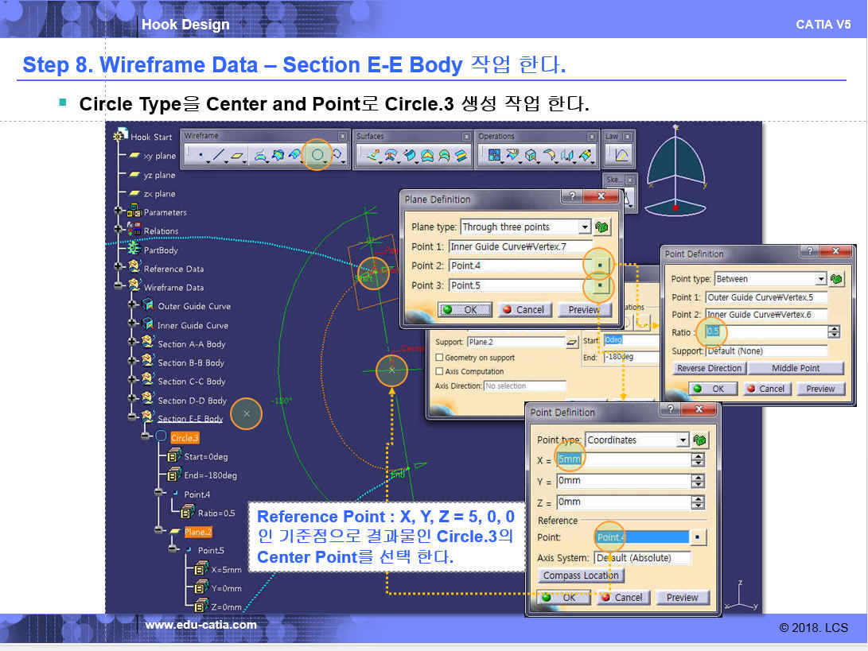Image resolution: width=868 pixels, height=651 pixels.
Task: Click the X coordinate input field
Action: click(x=621, y=460)
